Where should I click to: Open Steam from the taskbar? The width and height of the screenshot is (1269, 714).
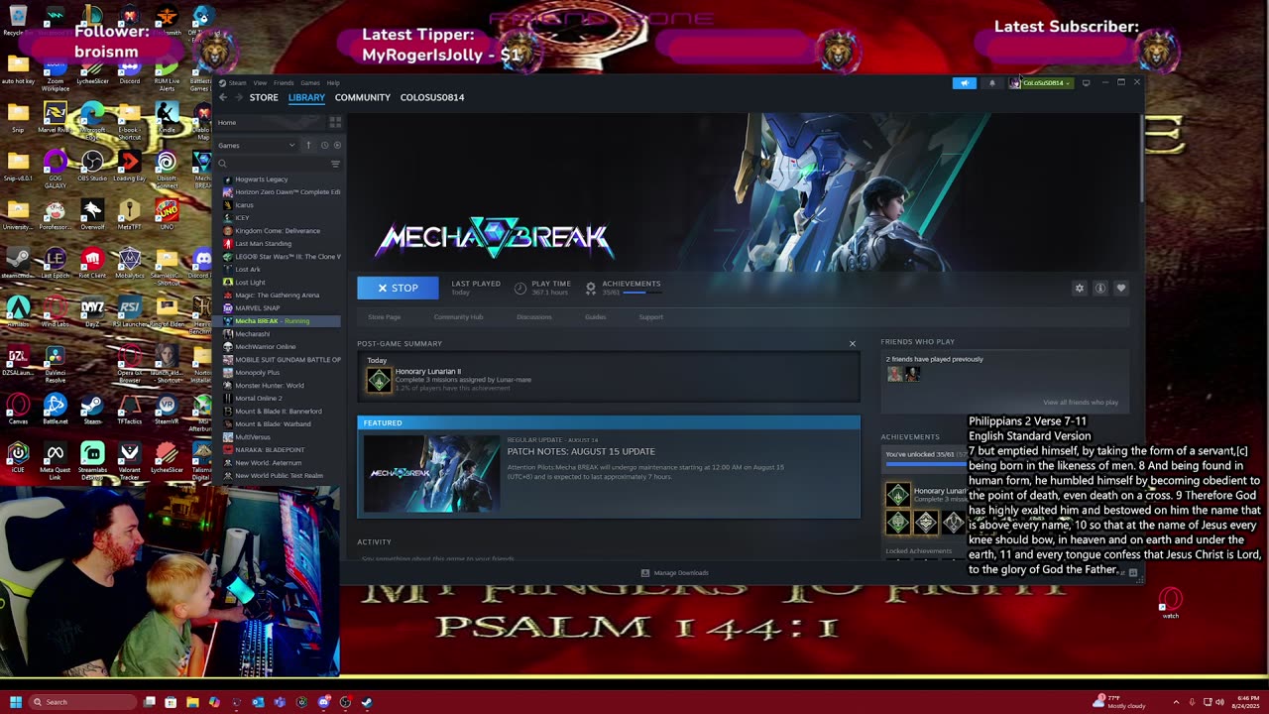367,702
